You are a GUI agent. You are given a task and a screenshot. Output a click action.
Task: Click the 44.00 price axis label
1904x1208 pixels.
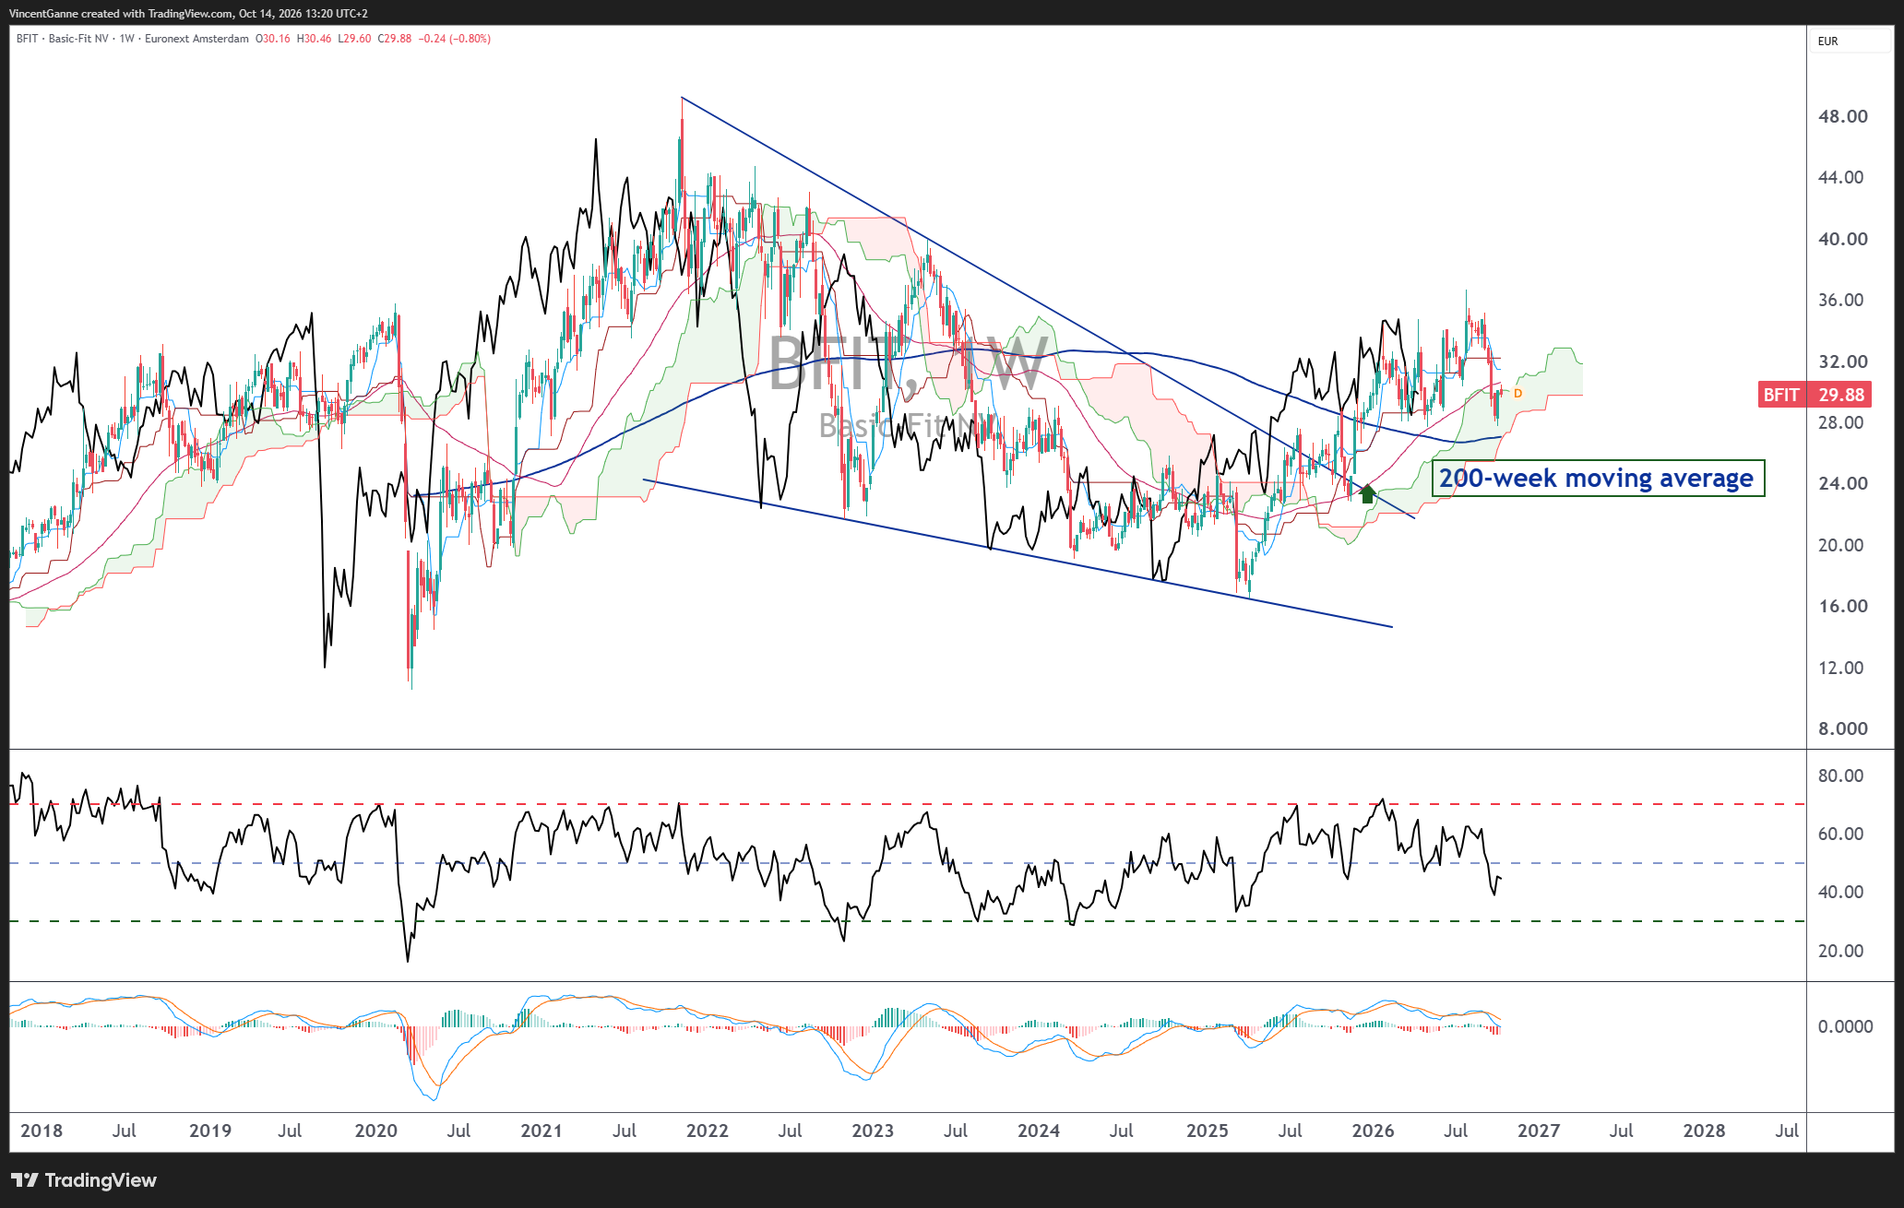pyautogui.click(x=1842, y=177)
